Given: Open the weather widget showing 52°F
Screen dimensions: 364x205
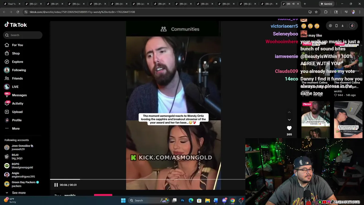Looking at the screenshot, I should click(10, 200).
